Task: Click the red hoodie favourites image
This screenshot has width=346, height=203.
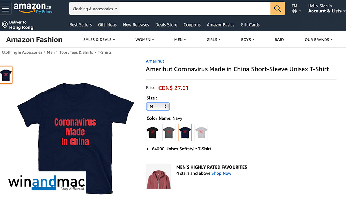Action: [x=158, y=176]
